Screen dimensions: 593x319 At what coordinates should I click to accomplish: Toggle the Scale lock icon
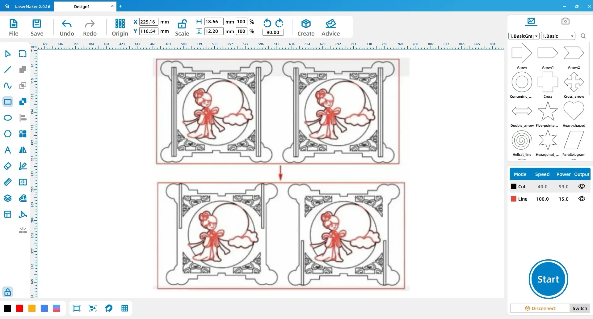[182, 24]
